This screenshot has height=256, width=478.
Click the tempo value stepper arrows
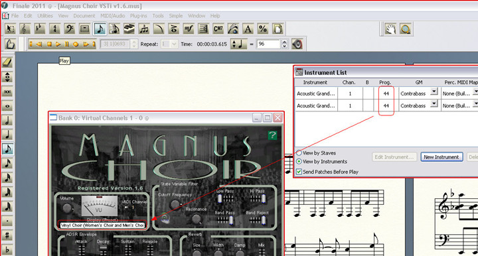tap(284, 44)
